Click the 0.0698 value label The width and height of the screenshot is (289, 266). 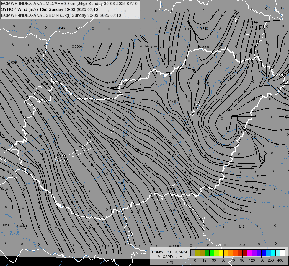tap(174, 246)
